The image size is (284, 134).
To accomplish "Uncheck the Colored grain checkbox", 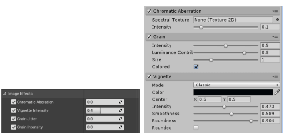I will [196, 67].
